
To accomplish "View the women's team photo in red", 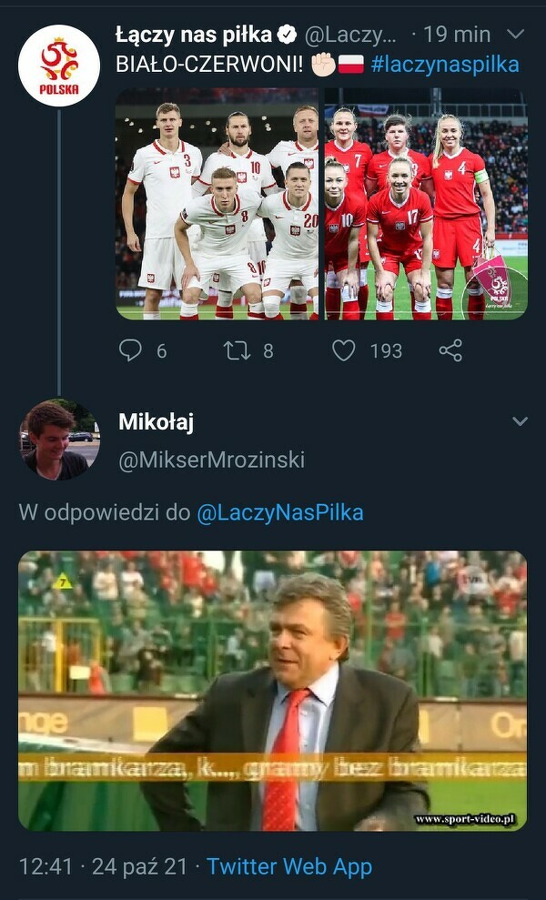I will [x=425, y=204].
